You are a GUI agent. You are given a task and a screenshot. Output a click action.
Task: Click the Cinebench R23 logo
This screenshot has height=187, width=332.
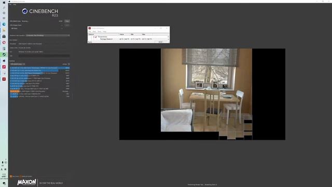click(40, 12)
